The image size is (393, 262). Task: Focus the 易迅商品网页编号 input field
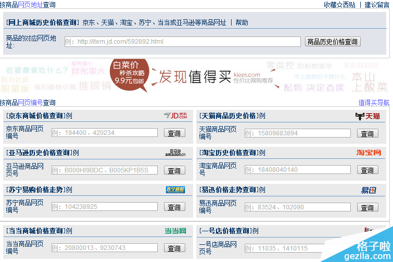tap(298, 207)
